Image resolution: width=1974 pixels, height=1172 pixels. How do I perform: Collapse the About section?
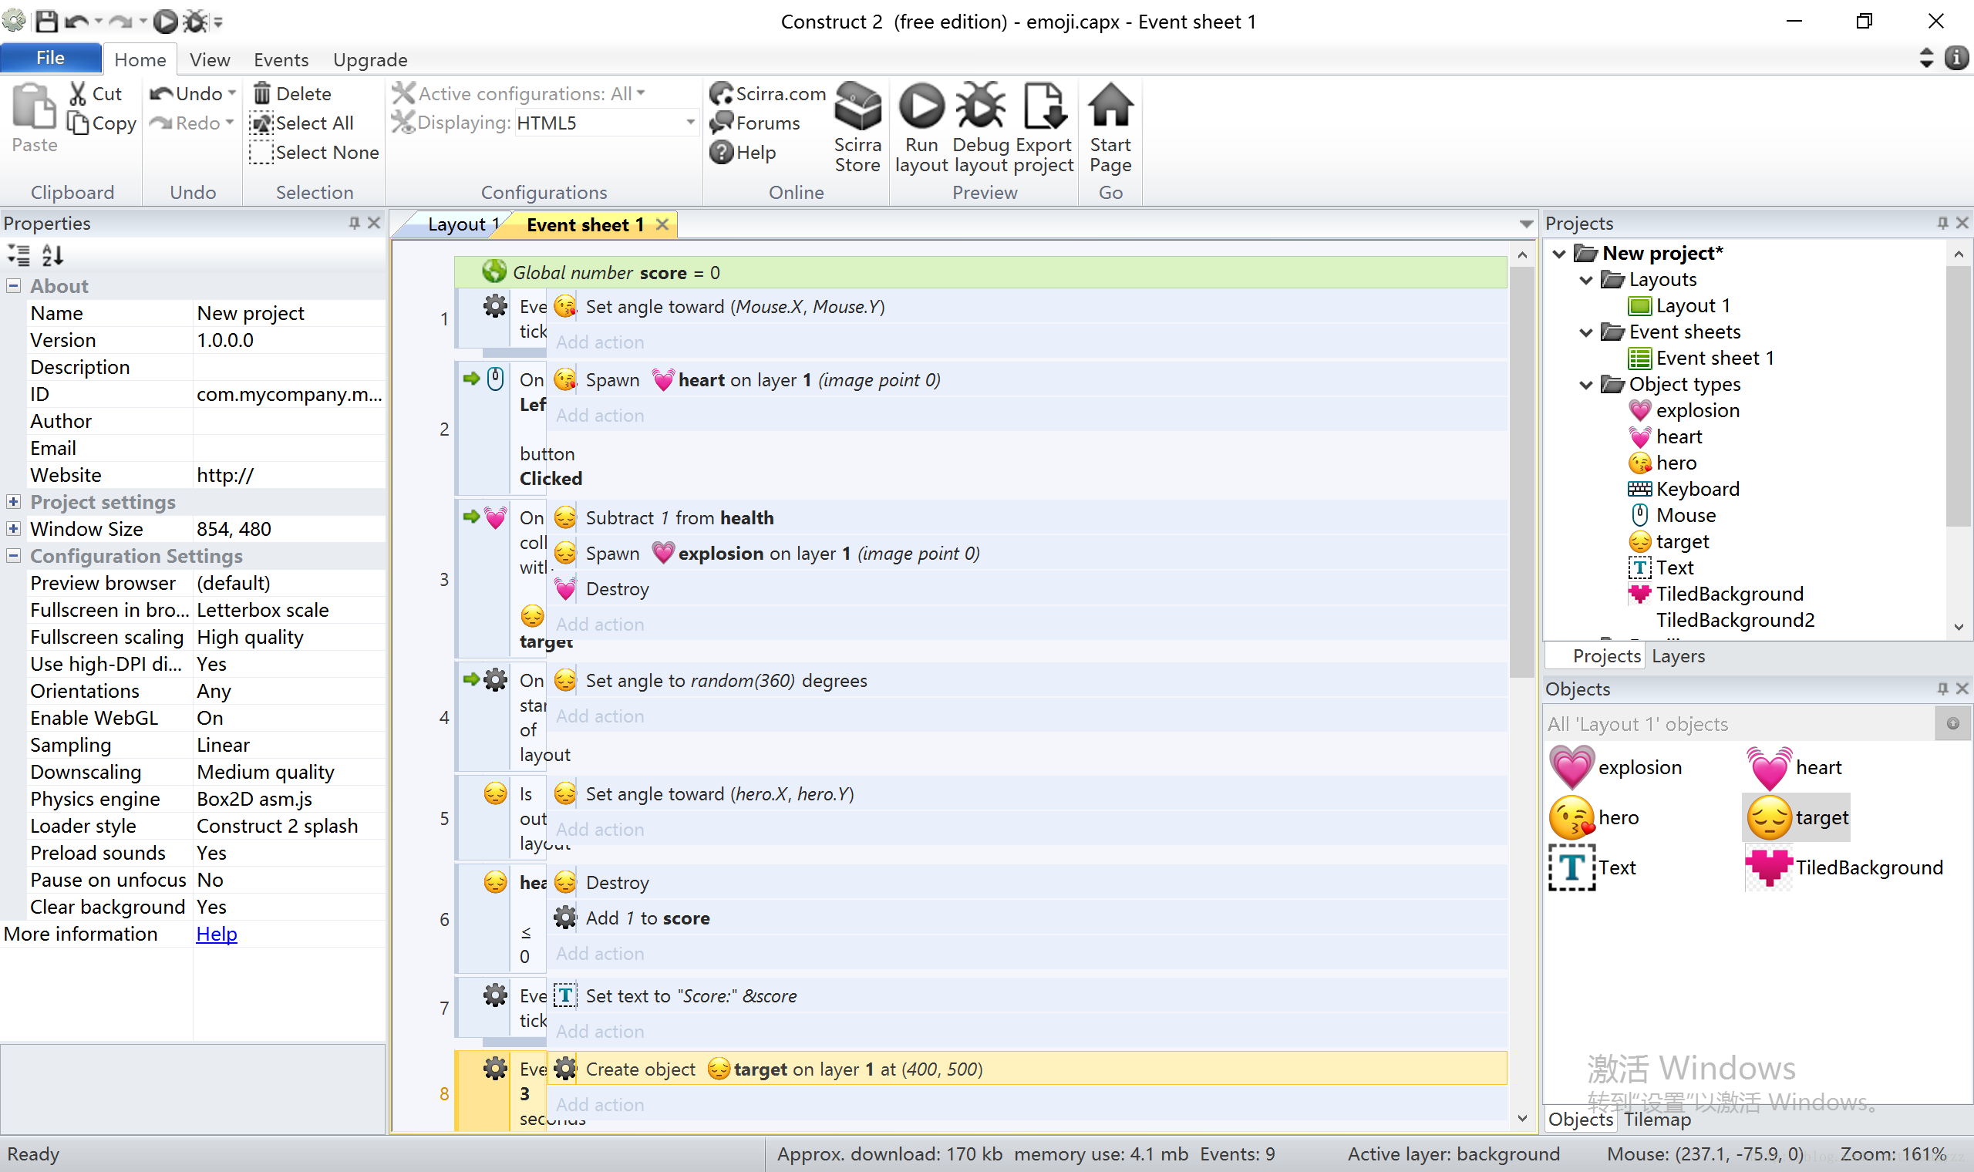[x=13, y=286]
